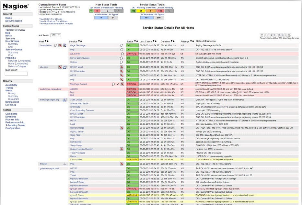Image resolution: width=302 pixels, height=205 pixels.
Task: Click notifications-disabled icon on abc.com HTTP row
Action: pos(122,75)
